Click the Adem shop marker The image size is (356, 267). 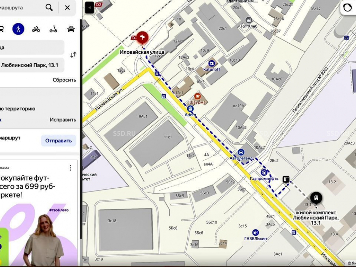click(x=190, y=109)
